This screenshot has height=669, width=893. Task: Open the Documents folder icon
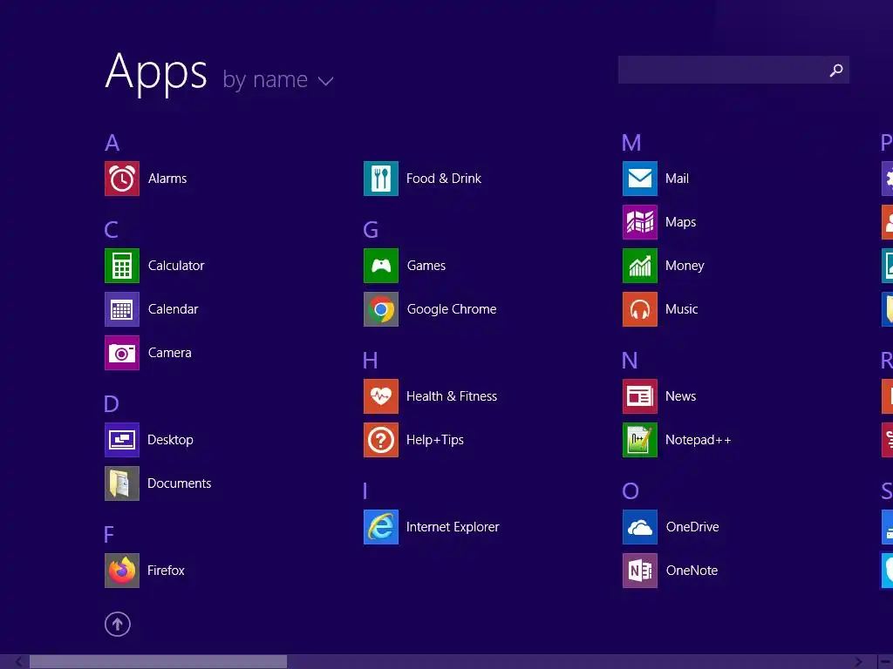pos(122,483)
